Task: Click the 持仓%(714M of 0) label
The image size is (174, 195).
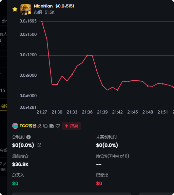Action: coord(113,156)
